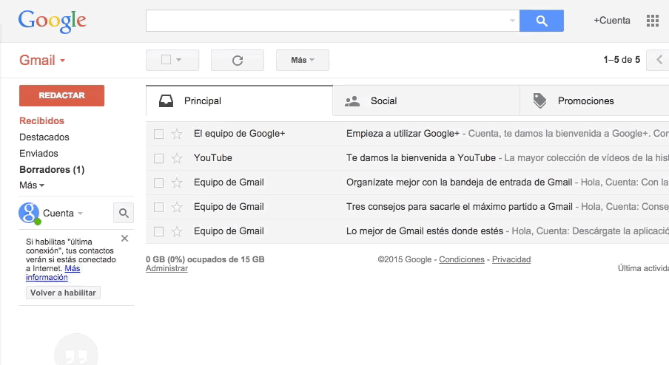Open the select dropdown arrow beside checkbox
The height and width of the screenshot is (365, 669).
[x=179, y=60]
